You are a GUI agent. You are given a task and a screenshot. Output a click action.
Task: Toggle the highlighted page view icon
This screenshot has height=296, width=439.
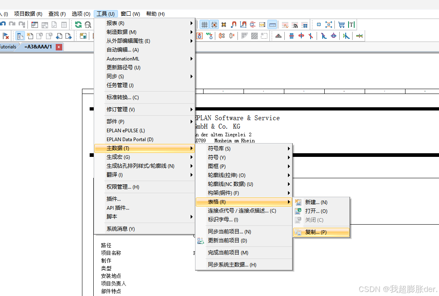click(x=20, y=36)
